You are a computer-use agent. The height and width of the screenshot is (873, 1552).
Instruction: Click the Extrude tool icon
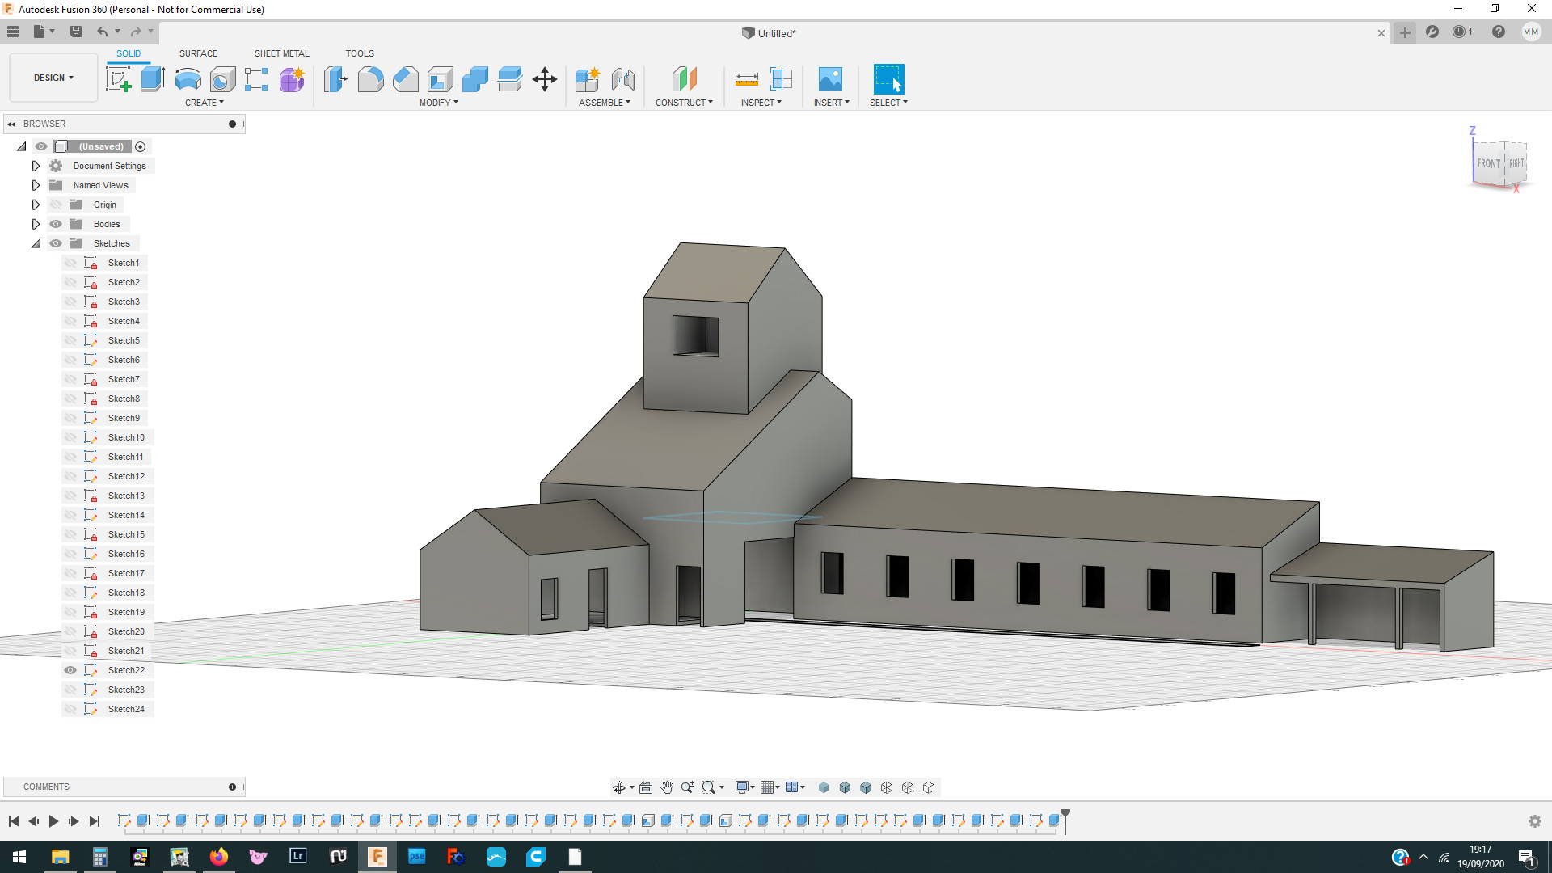(153, 79)
